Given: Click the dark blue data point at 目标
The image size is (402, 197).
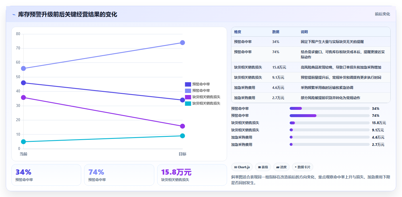Looking at the screenshot, I should click(183, 100).
